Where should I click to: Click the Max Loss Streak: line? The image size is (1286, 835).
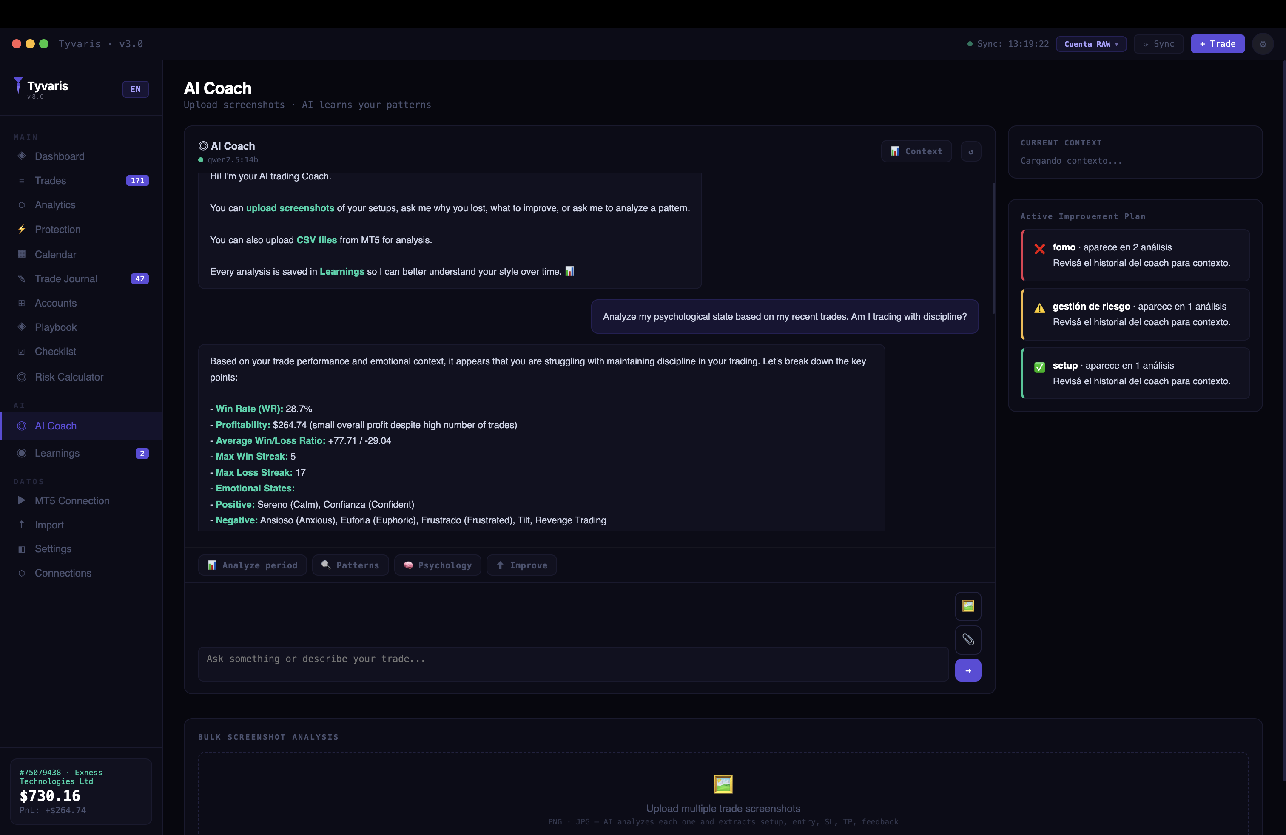coord(258,473)
